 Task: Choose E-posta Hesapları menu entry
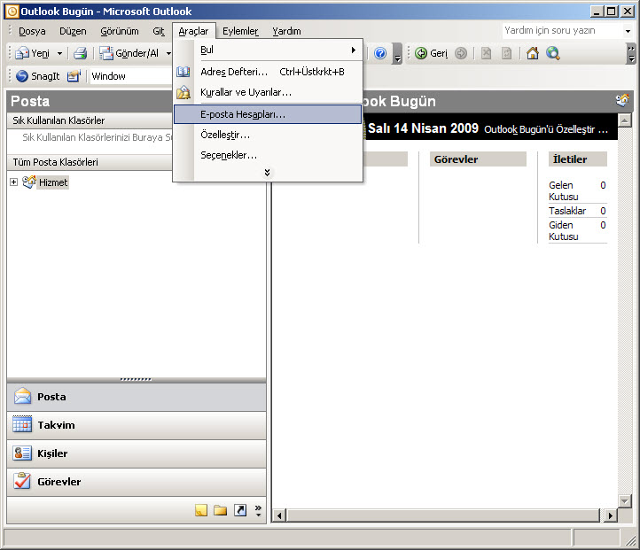pos(268,114)
